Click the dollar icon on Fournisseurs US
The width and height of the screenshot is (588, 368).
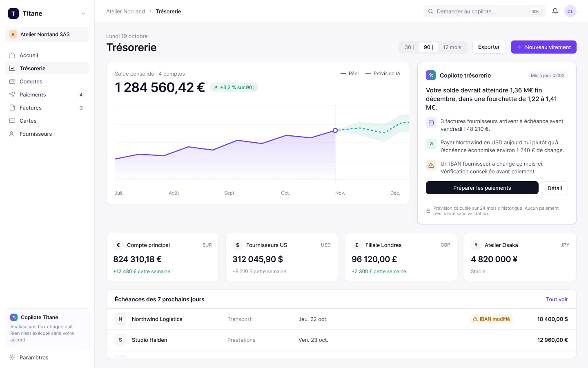pos(238,245)
